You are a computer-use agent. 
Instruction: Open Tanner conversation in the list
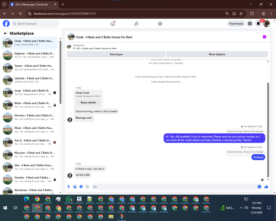[x=29, y=67]
